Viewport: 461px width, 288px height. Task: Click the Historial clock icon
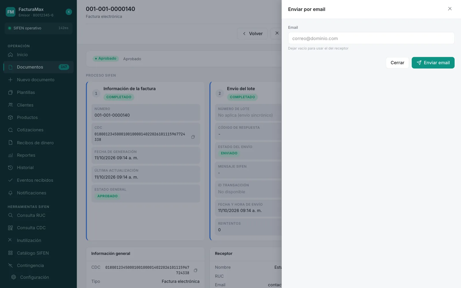click(10, 168)
